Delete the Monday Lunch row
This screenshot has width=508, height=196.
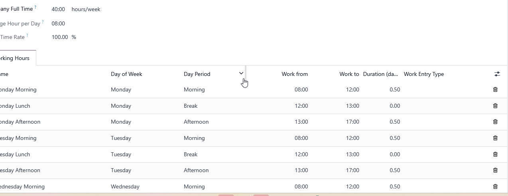(495, 106)
